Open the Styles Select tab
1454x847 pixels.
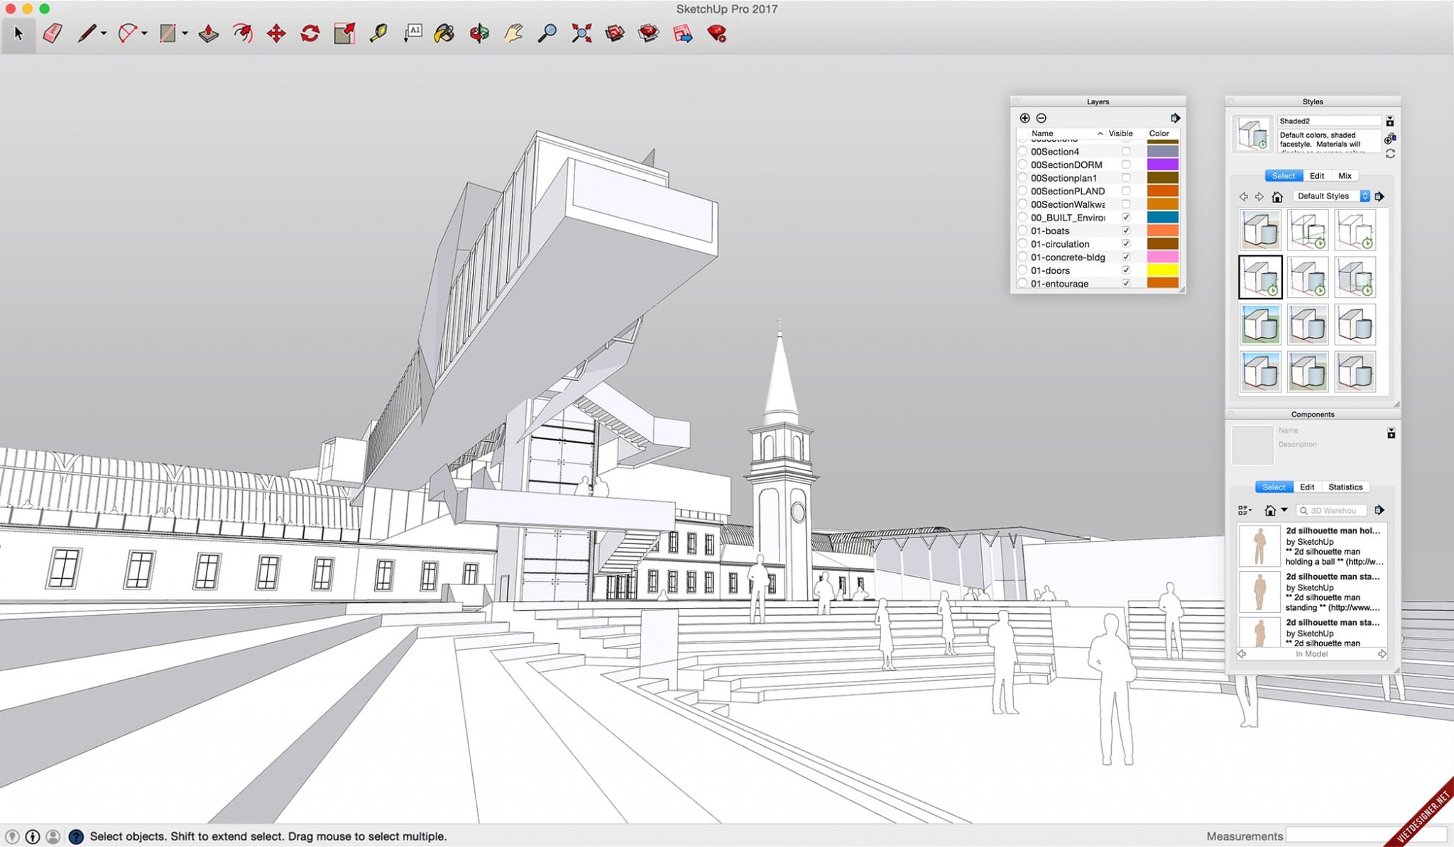(x=1284, y=176)
